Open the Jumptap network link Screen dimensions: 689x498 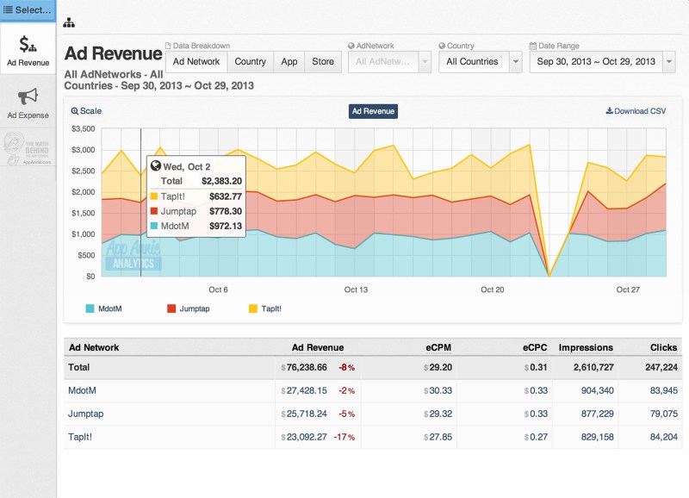coord(85,414)
